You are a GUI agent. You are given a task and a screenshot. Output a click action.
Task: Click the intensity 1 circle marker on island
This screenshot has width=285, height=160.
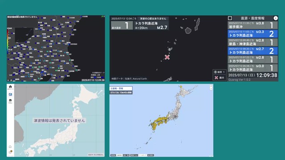pyautogui.click(x=169, y=49)
